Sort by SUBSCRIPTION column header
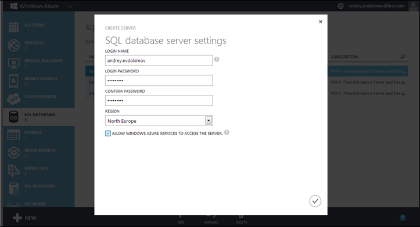The image size is (420, 227). pos(344,57)
